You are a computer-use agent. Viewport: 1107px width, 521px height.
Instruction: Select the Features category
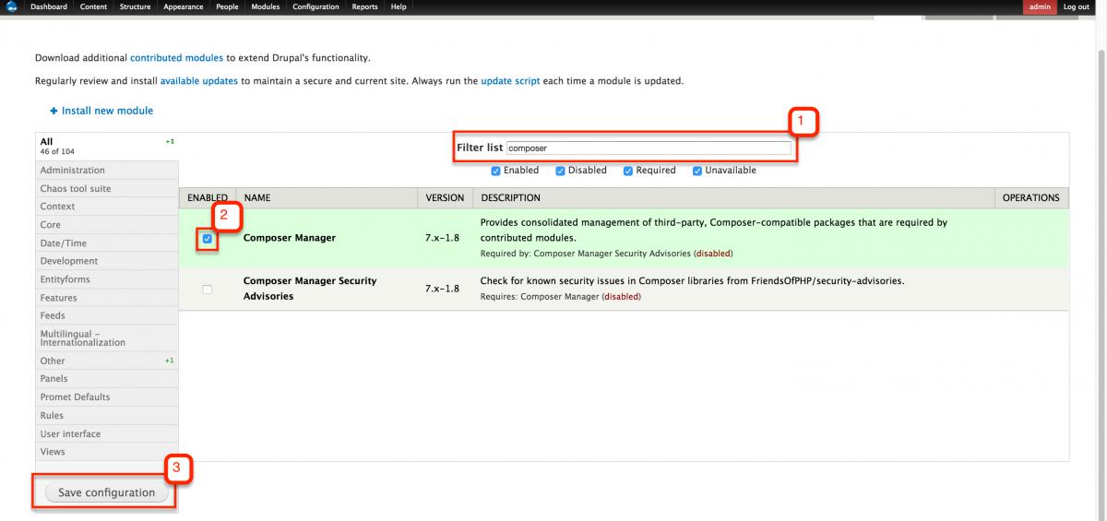point(106,298)
